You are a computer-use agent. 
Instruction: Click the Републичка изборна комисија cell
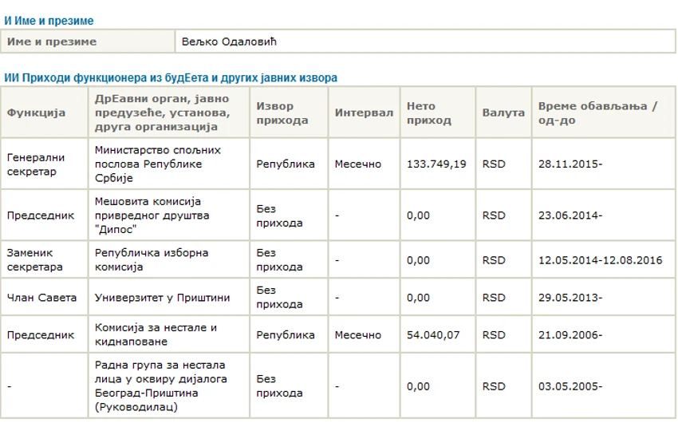click(168, 259)
